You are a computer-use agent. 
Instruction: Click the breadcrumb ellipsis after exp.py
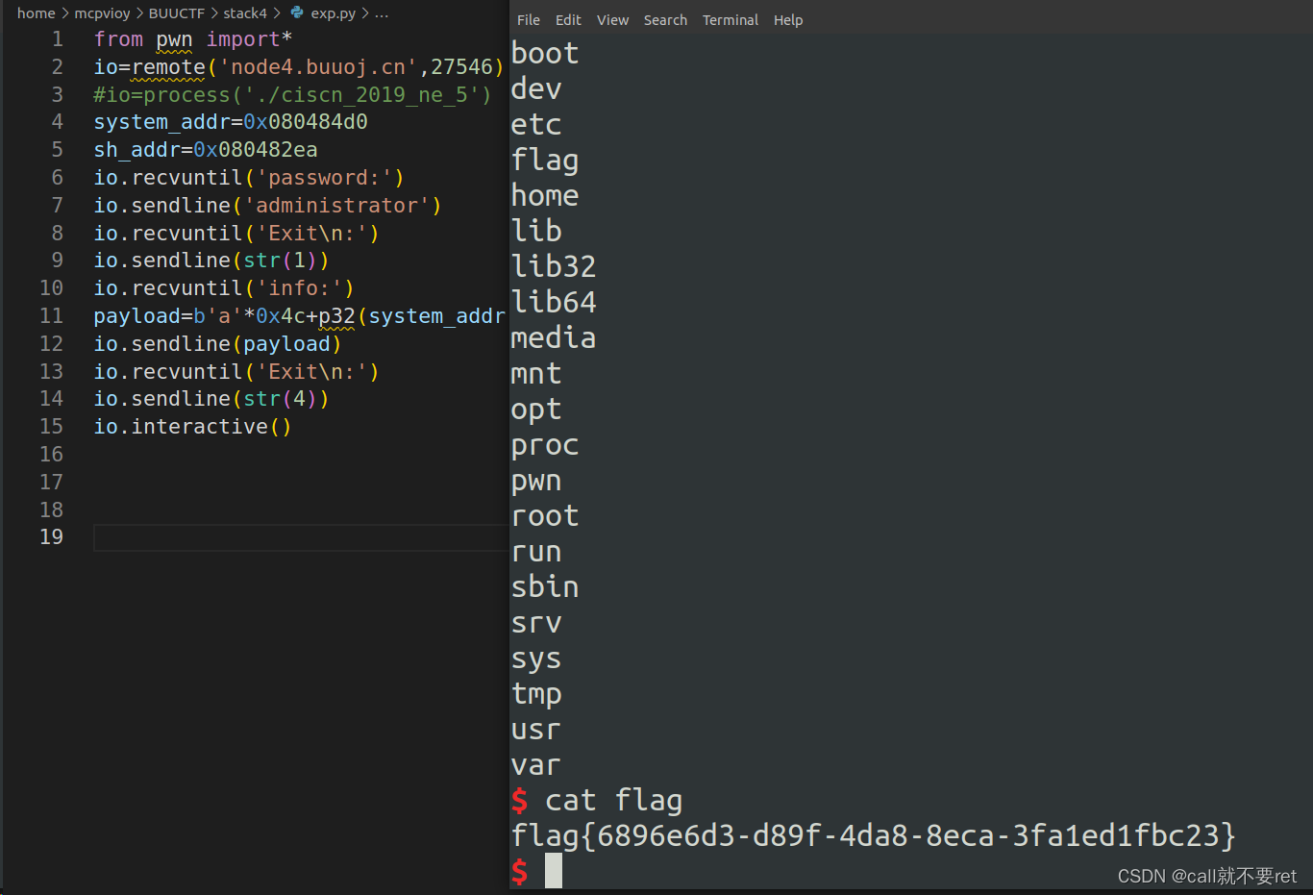[382, 13]
